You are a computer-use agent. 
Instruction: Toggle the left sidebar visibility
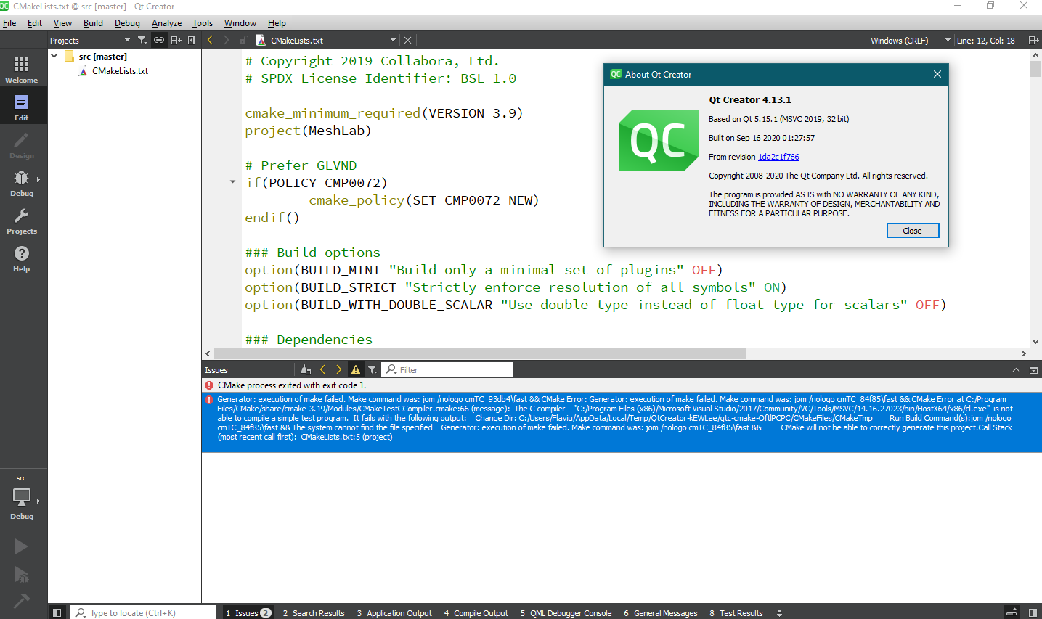[x=57, y=612]
